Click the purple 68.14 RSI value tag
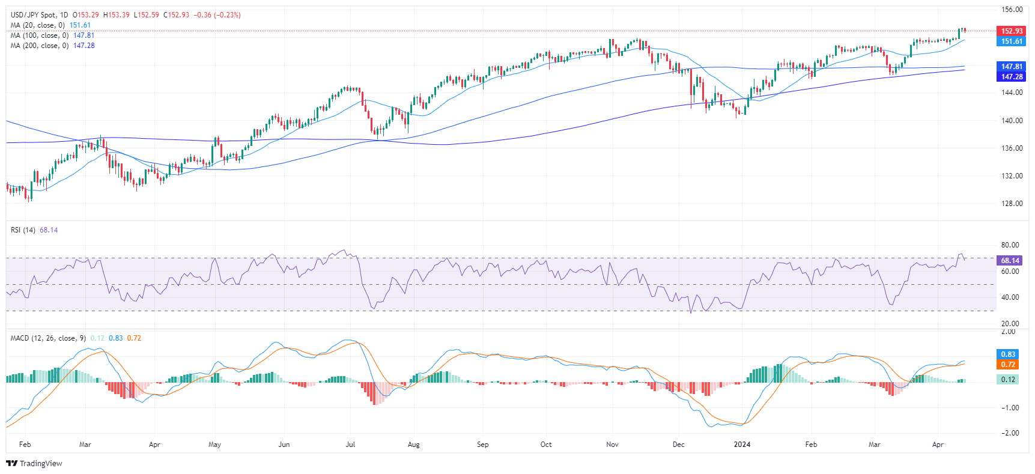This screenshot has width=1035, height=474. [x=1009, y=261]
